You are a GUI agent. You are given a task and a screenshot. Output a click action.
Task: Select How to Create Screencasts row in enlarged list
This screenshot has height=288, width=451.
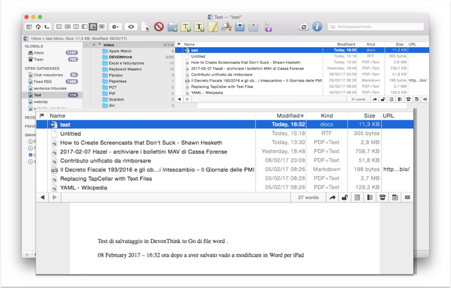point(224,142)
